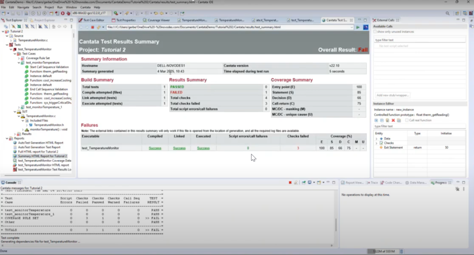Image resolution: width=474 pixels, height=255 pixels.
Task: Enable show only unused instances checkbox
Action: (x=375, y=32)
